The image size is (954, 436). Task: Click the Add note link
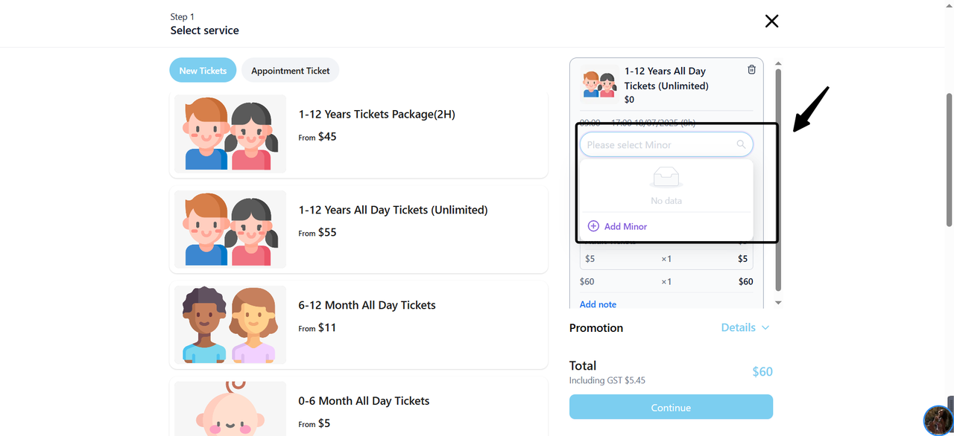coord(598,304)
